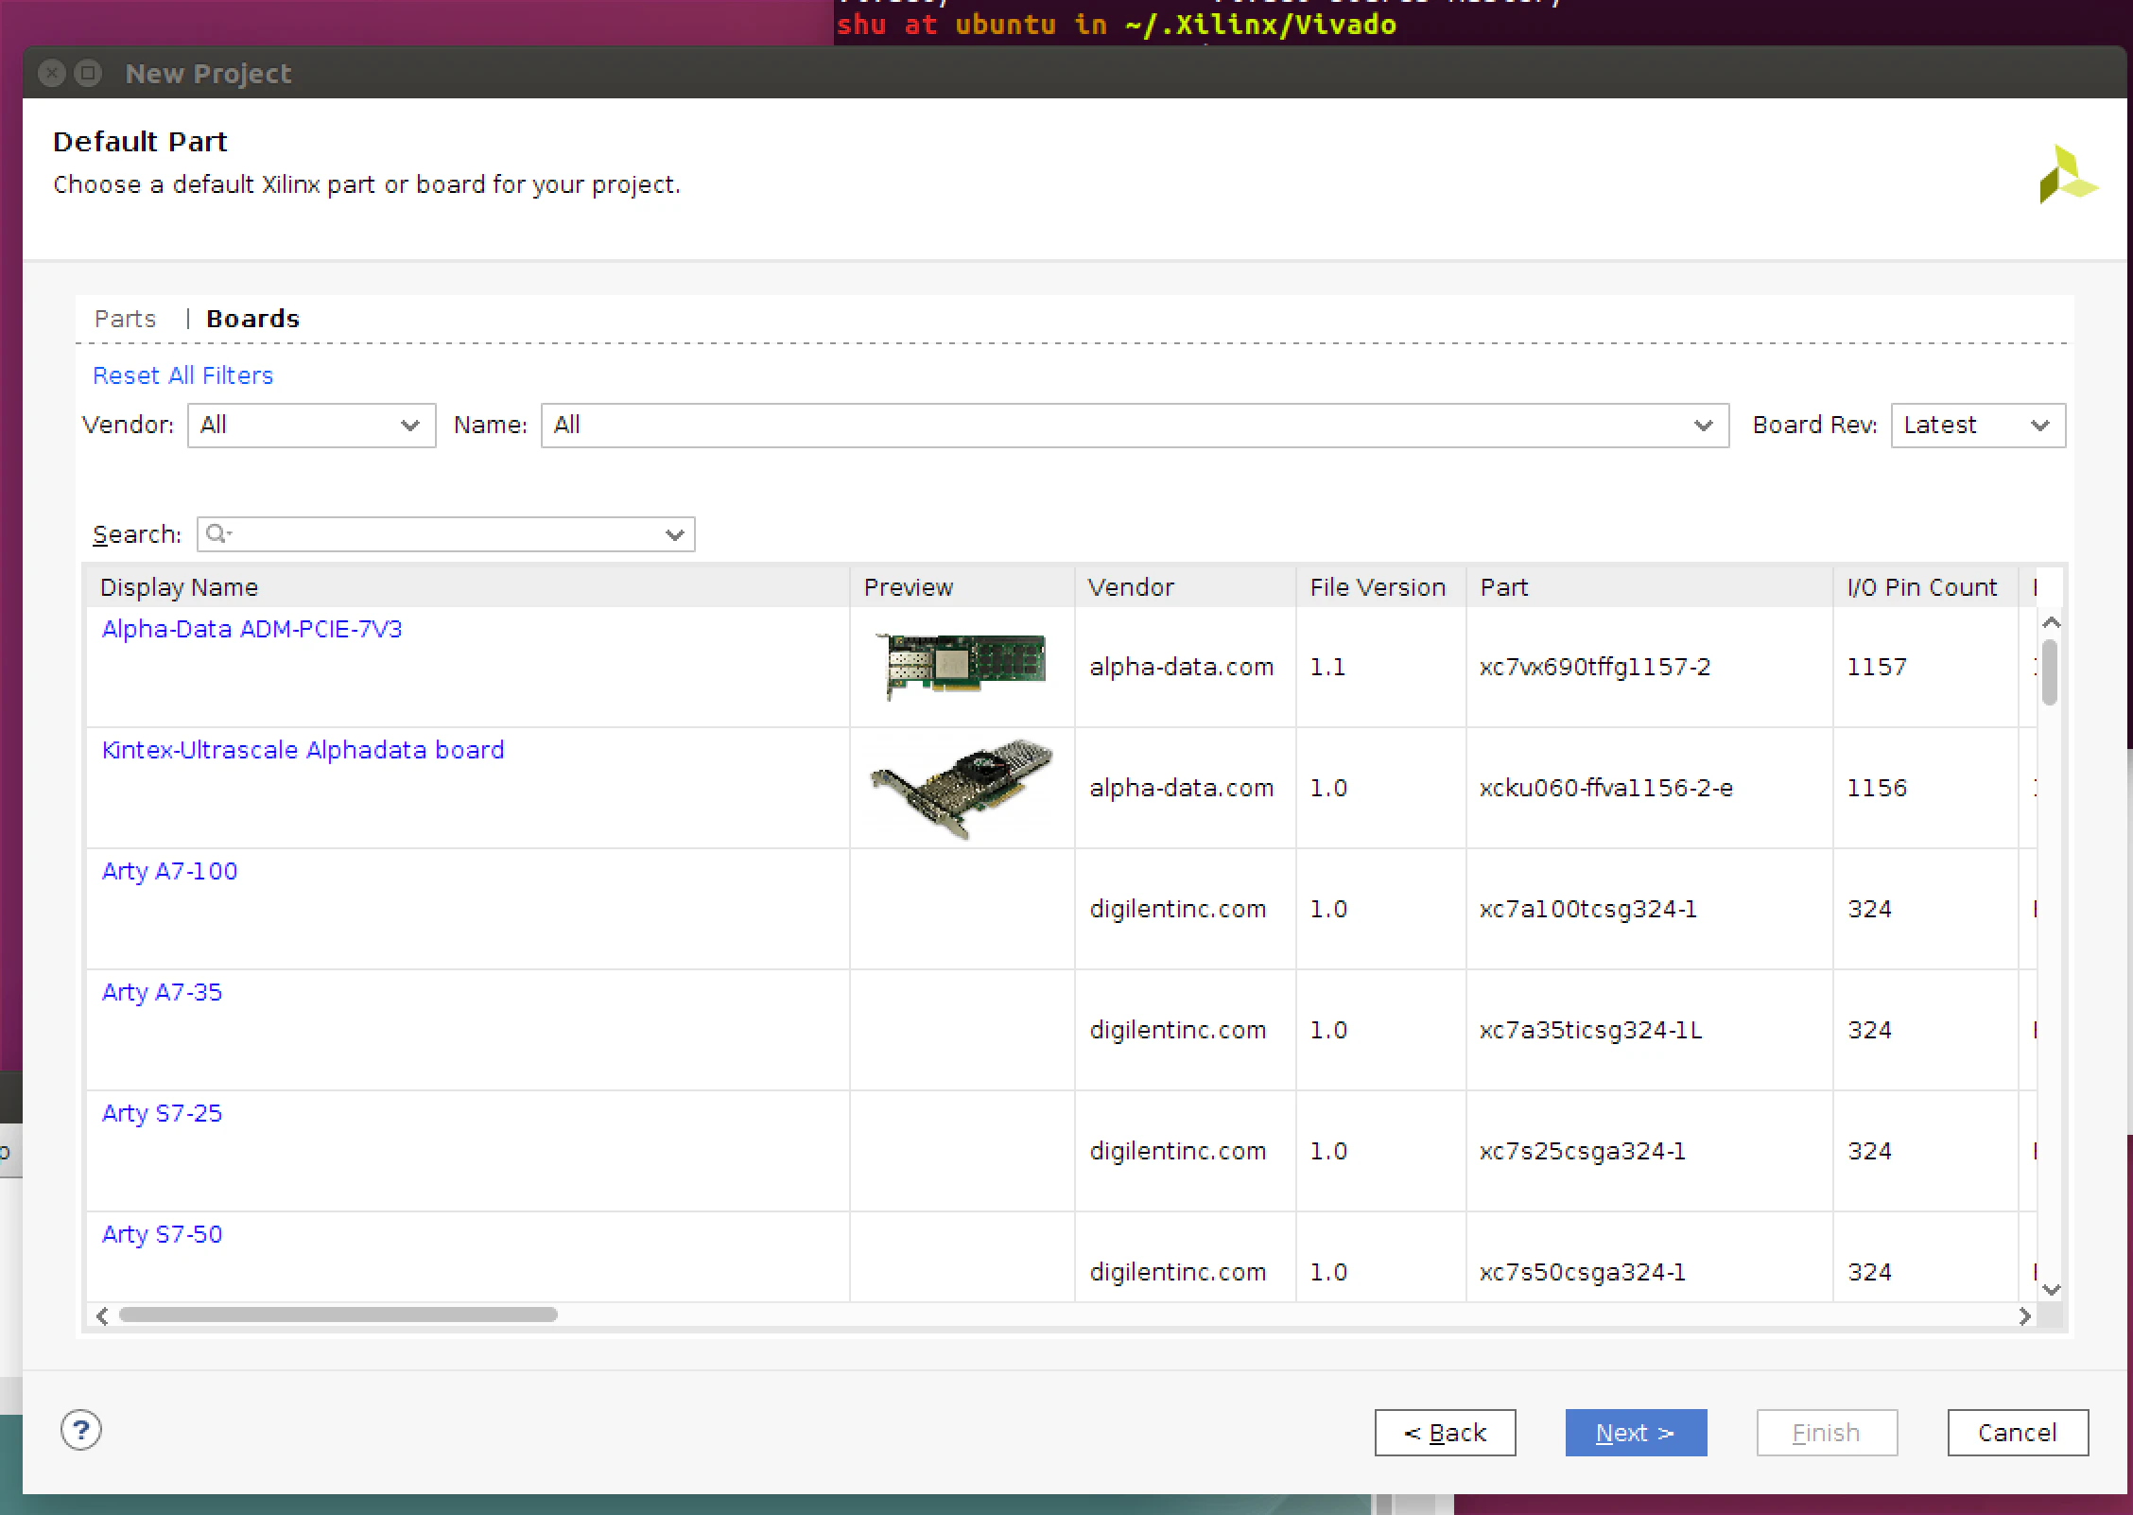The width and height of the screenshot is (2133, 1515).
Task: Click the scroll right arrow below table
Action: [x=2024, y=1315]
